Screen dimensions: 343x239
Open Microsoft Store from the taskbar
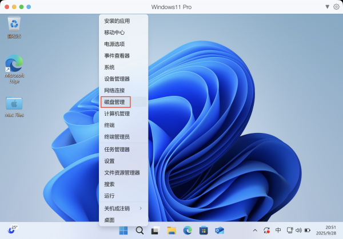click(203, 230)
